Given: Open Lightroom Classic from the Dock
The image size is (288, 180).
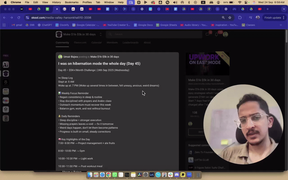Looking at the screenshot, I should tap(152, 175).
